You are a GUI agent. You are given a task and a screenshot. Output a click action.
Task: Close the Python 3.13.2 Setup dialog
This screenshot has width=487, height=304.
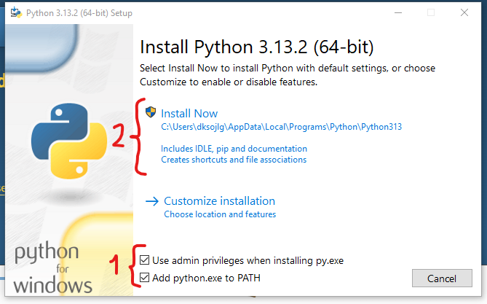pos(464,12)
